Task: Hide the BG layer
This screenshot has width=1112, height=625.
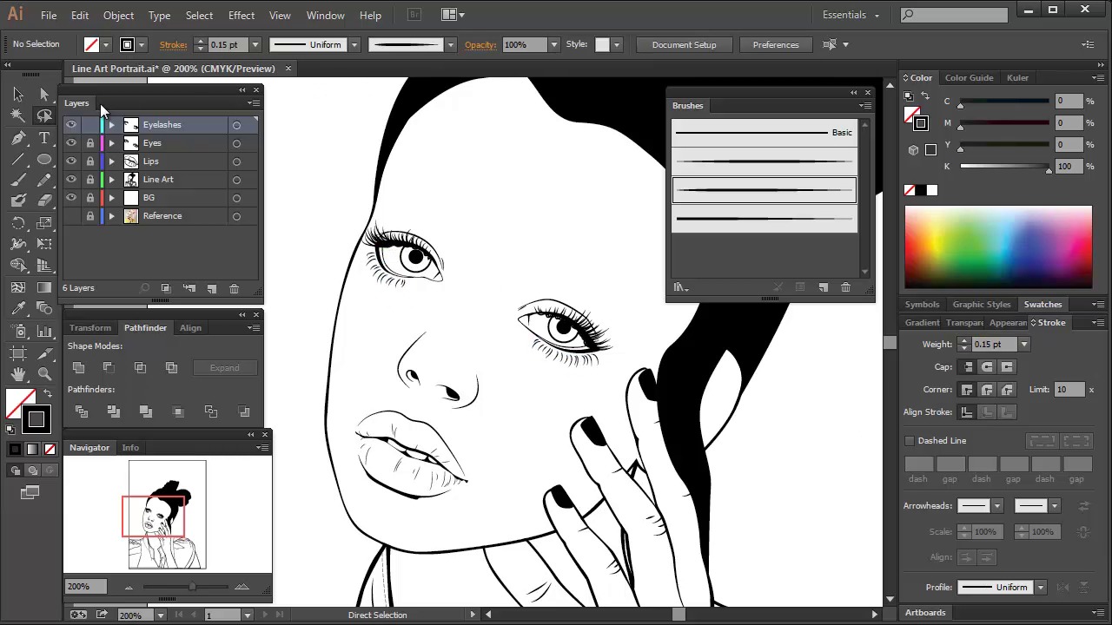Action: pos(71,198)
